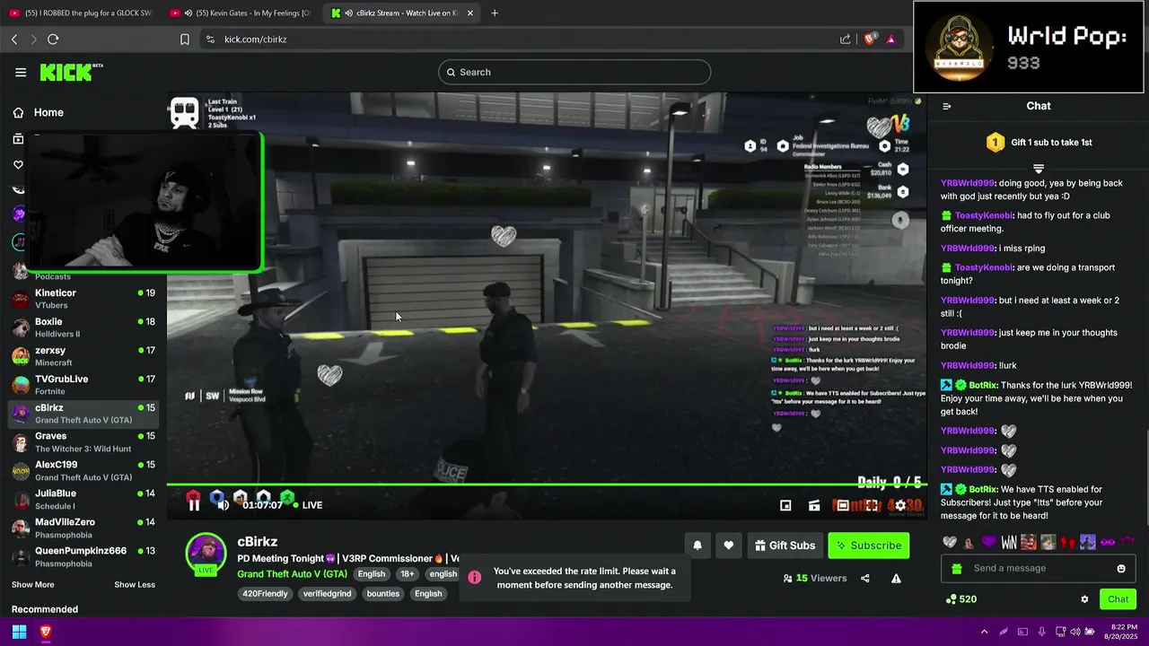Viewport: 1149px width, 646px height.
Task: Focus the Kick Search box
Action: pyautogui.click(x=574, y=73)
